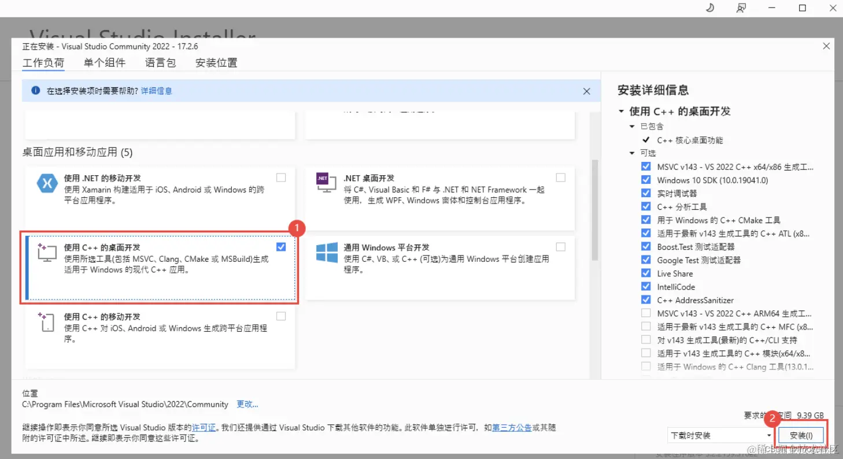The image size is (843, 459).
Task: Open the 详细信息 help link
Action: (x=156, y=91)
